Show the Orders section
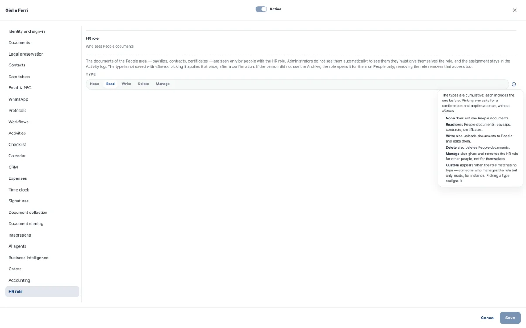This screenshot has height=328, width=526. tap(42, 269)
